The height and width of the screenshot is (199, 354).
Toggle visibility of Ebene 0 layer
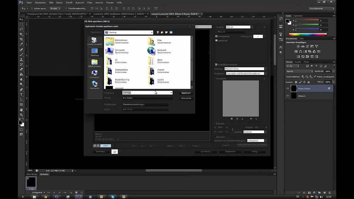pos(288,96)
